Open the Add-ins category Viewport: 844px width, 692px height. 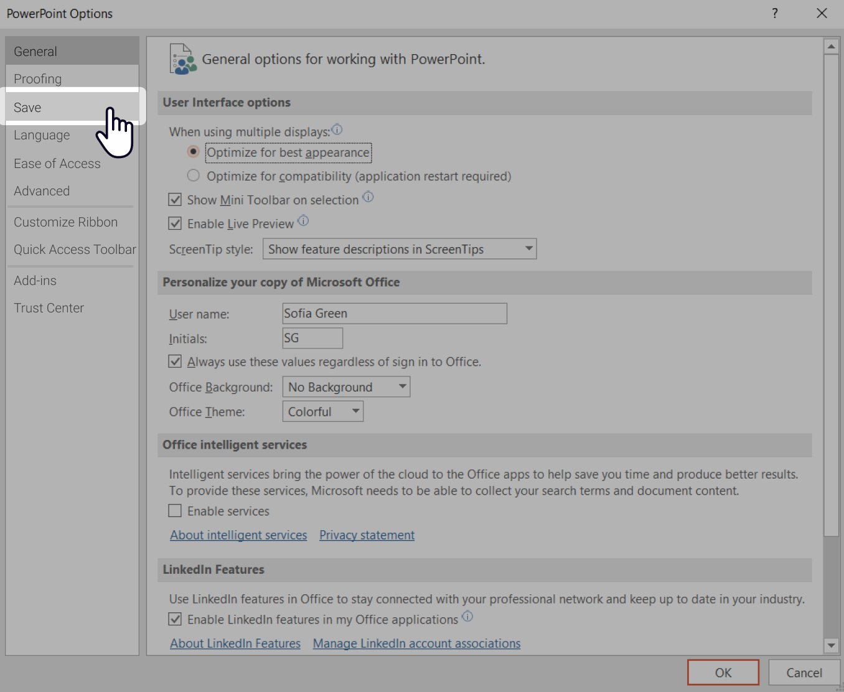(72, 281)
